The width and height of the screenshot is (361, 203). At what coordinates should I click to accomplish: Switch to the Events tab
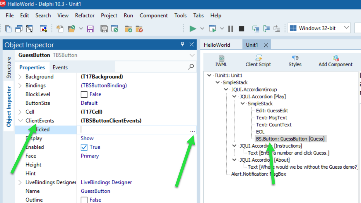60,67
